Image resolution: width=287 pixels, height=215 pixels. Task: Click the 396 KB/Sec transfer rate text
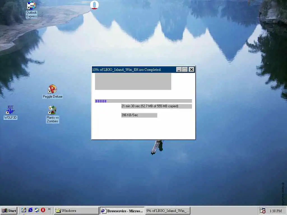click(130, 115)
